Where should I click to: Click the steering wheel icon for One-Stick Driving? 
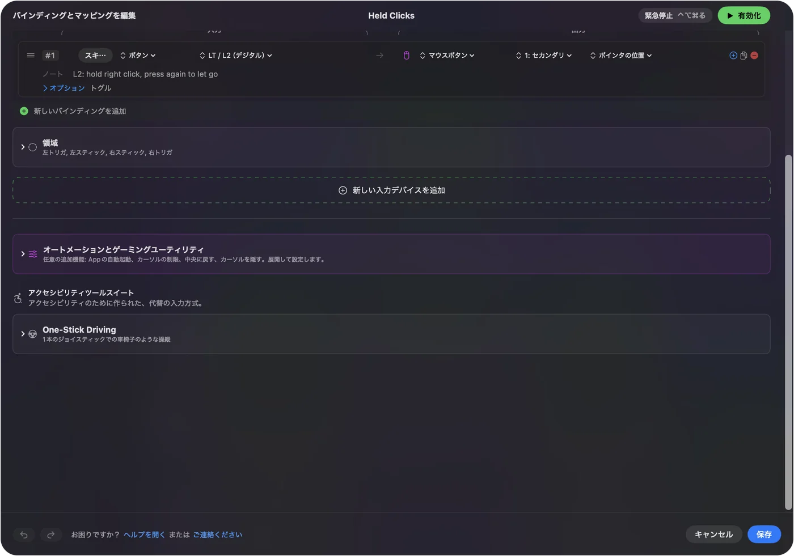coord(33,334)
